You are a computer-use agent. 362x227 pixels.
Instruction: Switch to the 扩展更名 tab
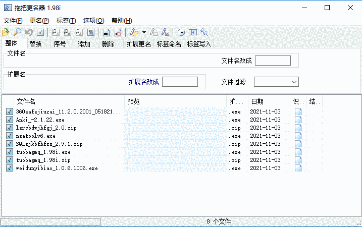point(138,44)
